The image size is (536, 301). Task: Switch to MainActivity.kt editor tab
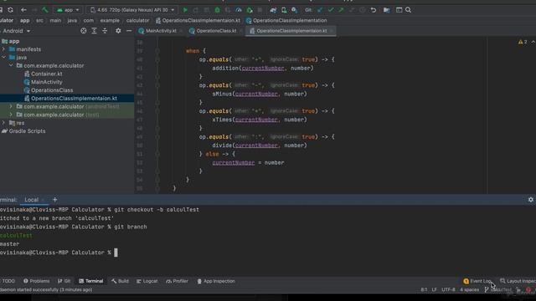(161, 31)
